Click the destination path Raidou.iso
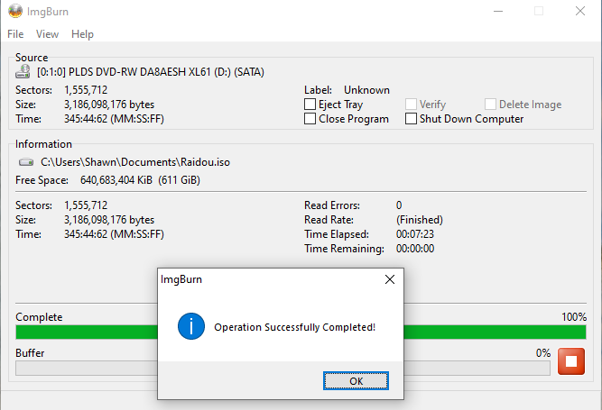 point(135,162)
